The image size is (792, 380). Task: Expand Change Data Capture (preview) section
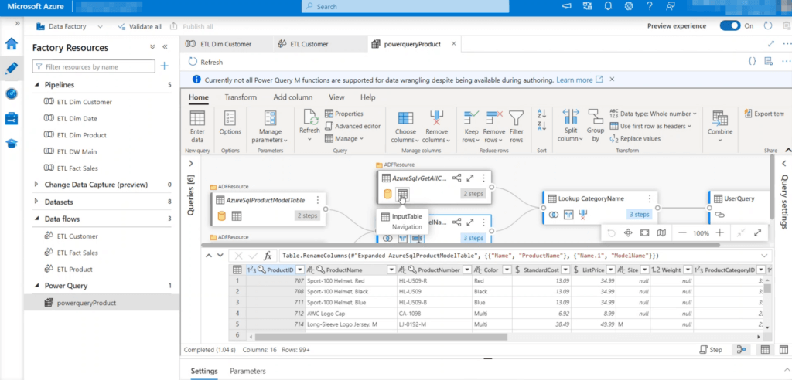pyautogui.click(x=36, y=185)
